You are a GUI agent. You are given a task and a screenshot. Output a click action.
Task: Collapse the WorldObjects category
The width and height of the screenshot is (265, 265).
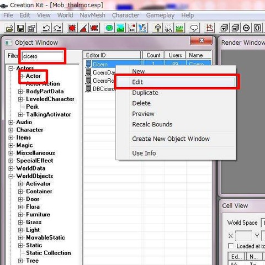point(11,176)
